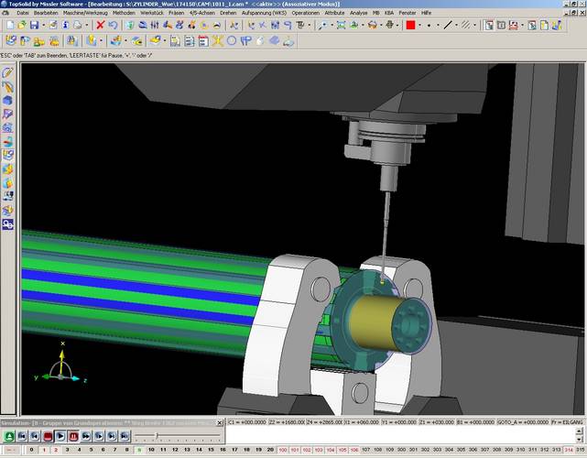This screenshot has width=587, height=458.
Task: Click the red color swatch in toolbar
Action: coord(410,25)
